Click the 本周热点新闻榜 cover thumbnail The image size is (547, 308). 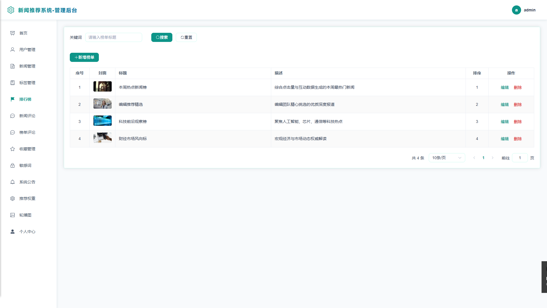(103, 86)
